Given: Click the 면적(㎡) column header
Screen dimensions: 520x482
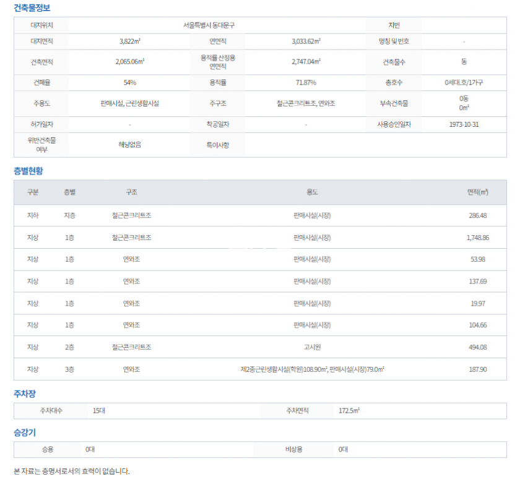Looking at the screenshot, I should tap(477, 192).
